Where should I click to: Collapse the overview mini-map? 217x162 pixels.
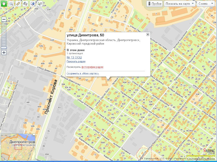click(x=34, y=135)
